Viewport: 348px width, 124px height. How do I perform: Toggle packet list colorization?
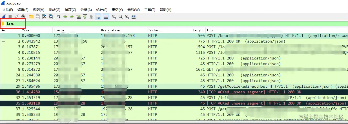tap(106, 17)
